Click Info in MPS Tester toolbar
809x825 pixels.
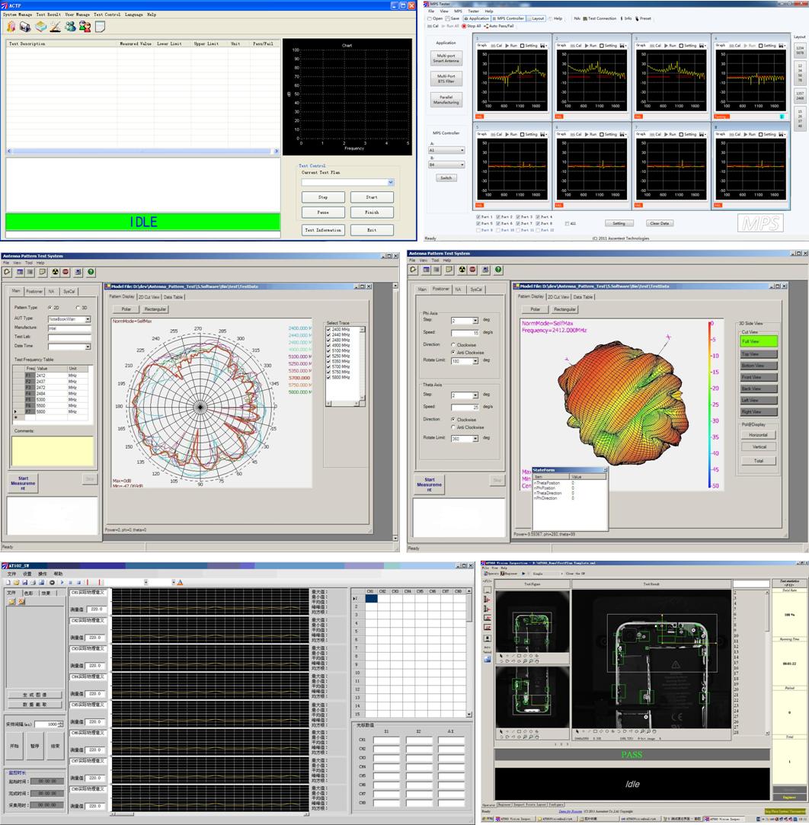pos(626,18)
